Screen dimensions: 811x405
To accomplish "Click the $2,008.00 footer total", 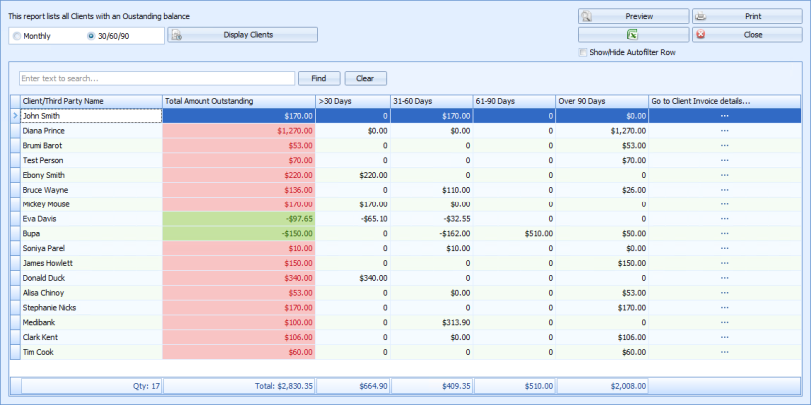I will click(x=603, y=386).
